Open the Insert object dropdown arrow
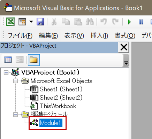Image resolution: width=152 pixels, height=139 pixels. [31, 22]
